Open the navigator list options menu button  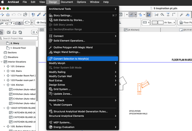click(x=34, y=32)
